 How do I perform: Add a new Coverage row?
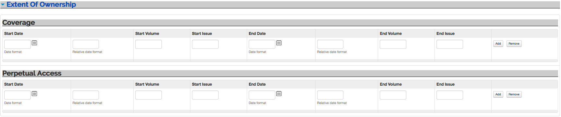click(498, 44)
